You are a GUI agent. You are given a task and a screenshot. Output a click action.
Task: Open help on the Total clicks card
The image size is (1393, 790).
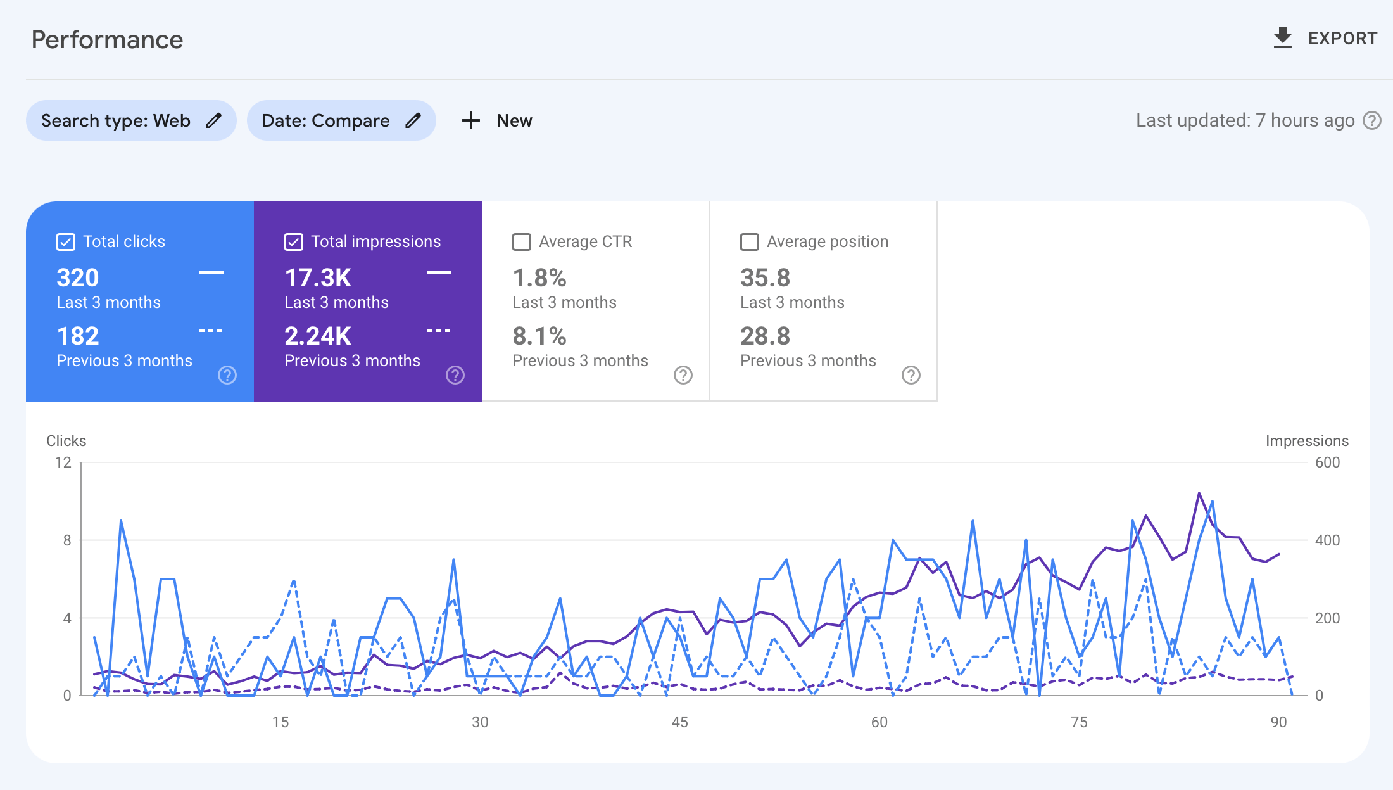click(x=227, y=375)
